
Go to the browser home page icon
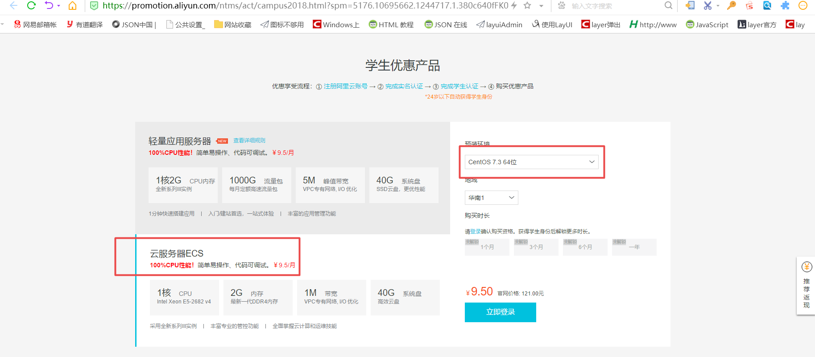(x=72, y=6)
